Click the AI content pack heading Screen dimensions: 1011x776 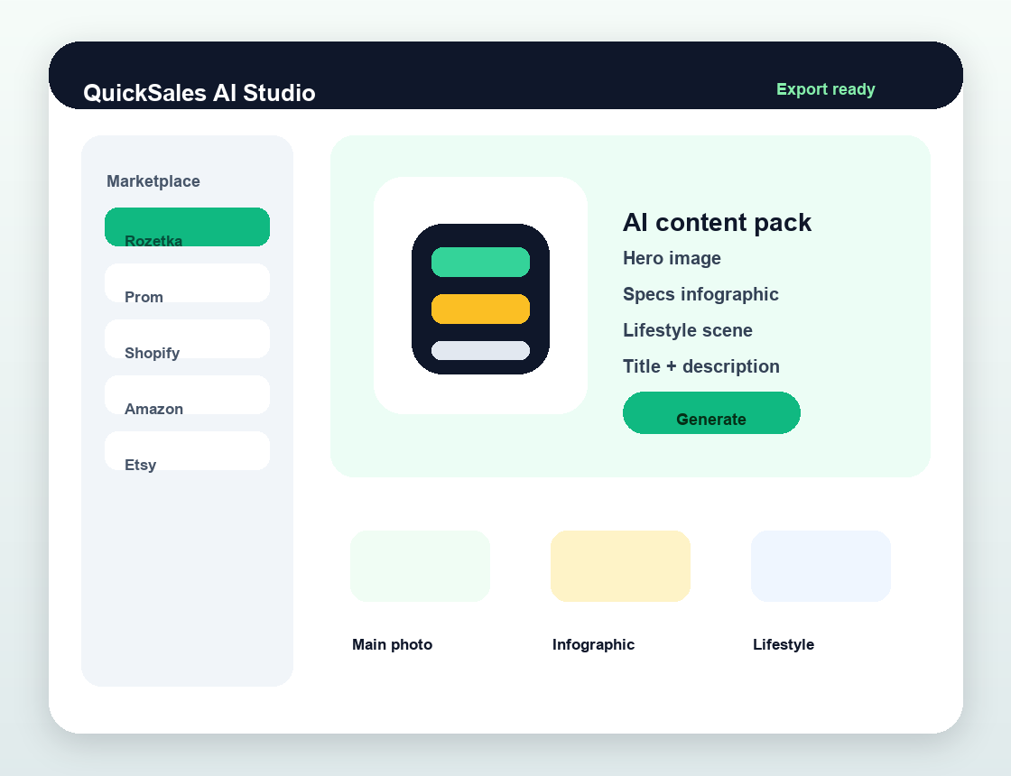point(717,222)
